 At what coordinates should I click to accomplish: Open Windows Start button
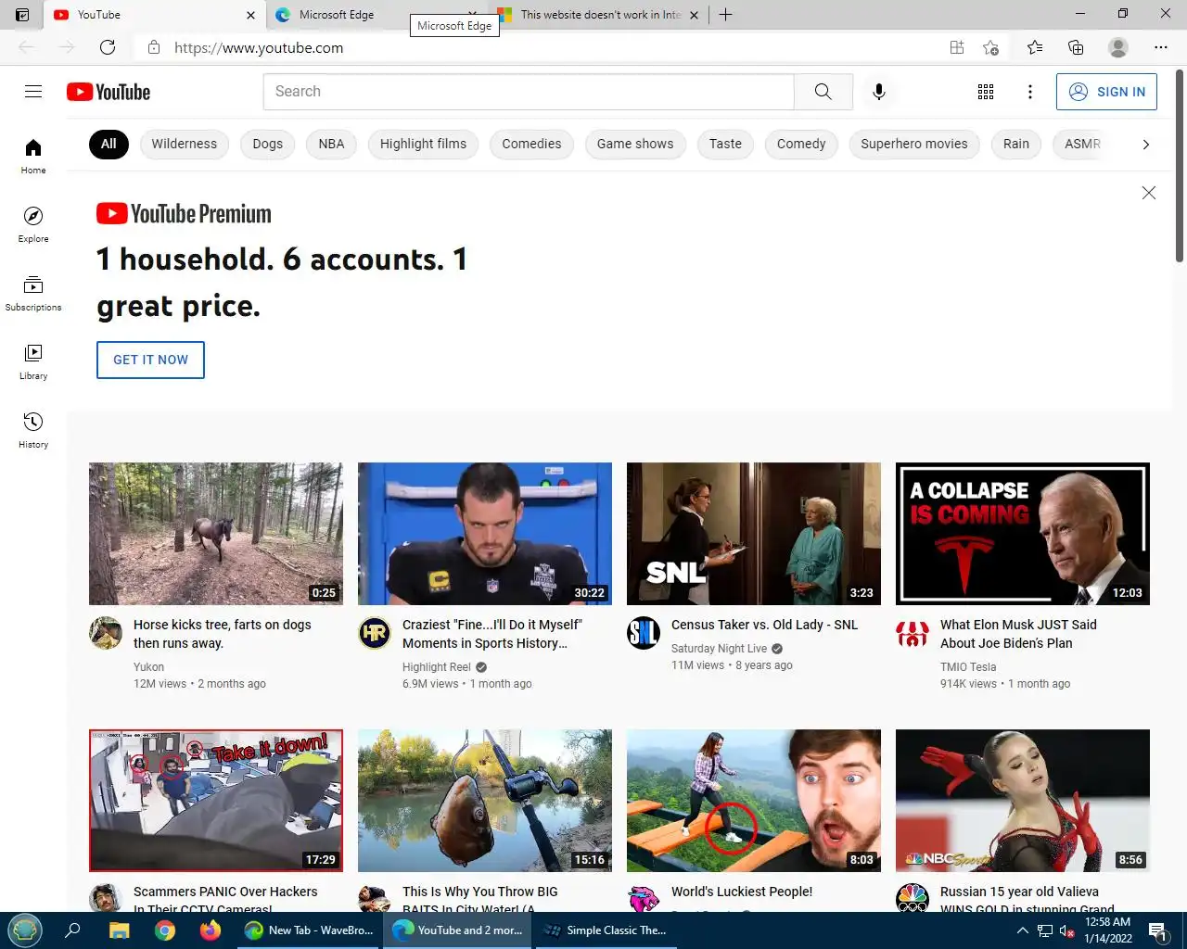[x=25, y=930]
